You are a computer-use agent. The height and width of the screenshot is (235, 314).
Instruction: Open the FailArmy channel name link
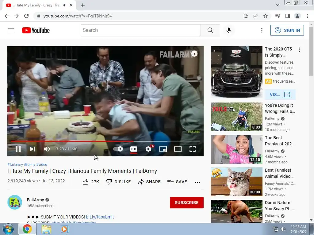[36, 200]
